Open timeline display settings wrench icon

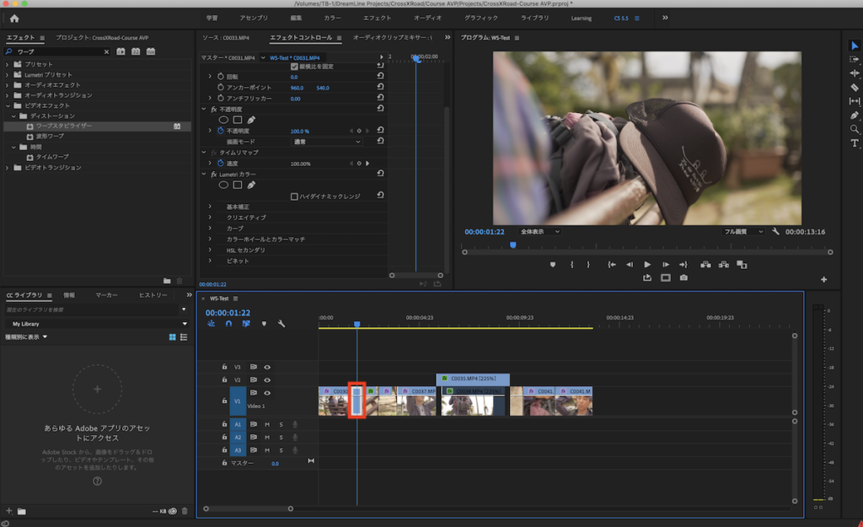tap(281, 323)
